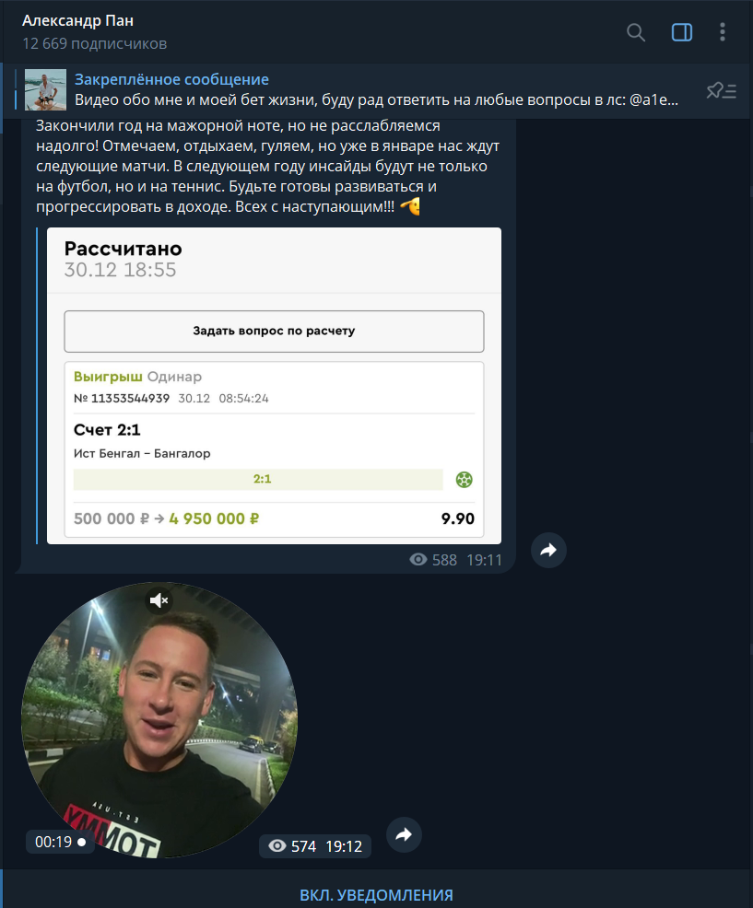
Task: Click ВКЛ. УВЕДОМЛЕНИЯ to enable notifications
Action: [376, 895]
